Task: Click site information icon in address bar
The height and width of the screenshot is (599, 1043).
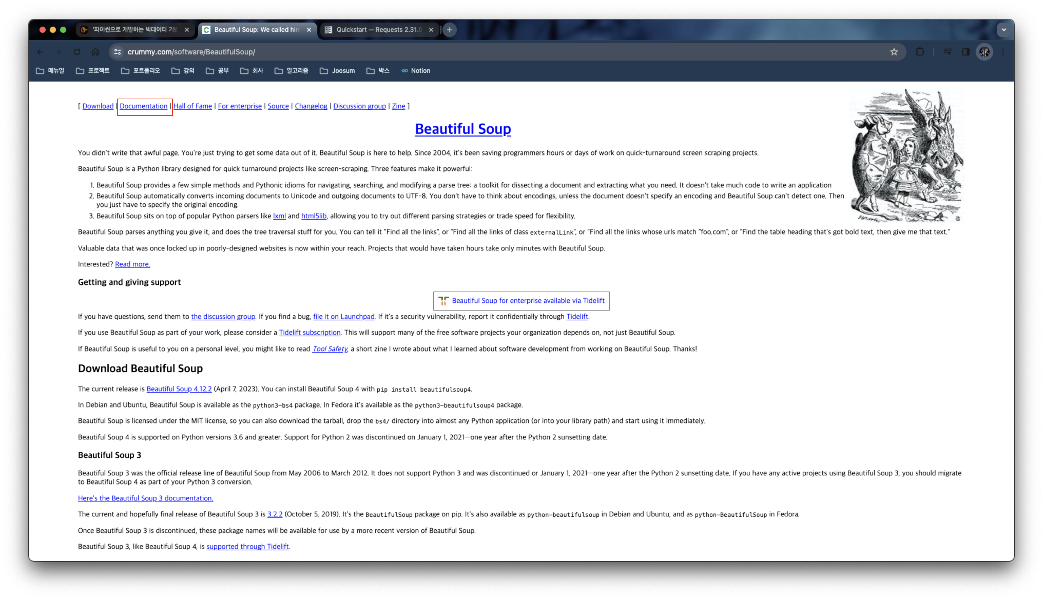Action: point(118,52)
